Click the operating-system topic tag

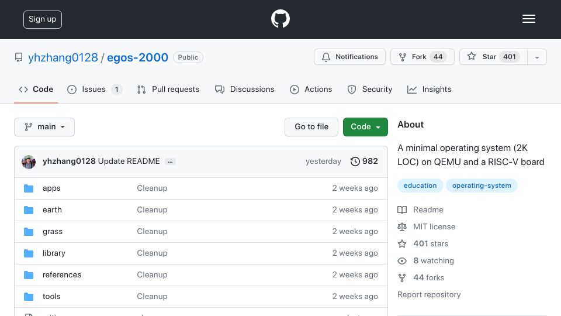click(x=482, y=186)
